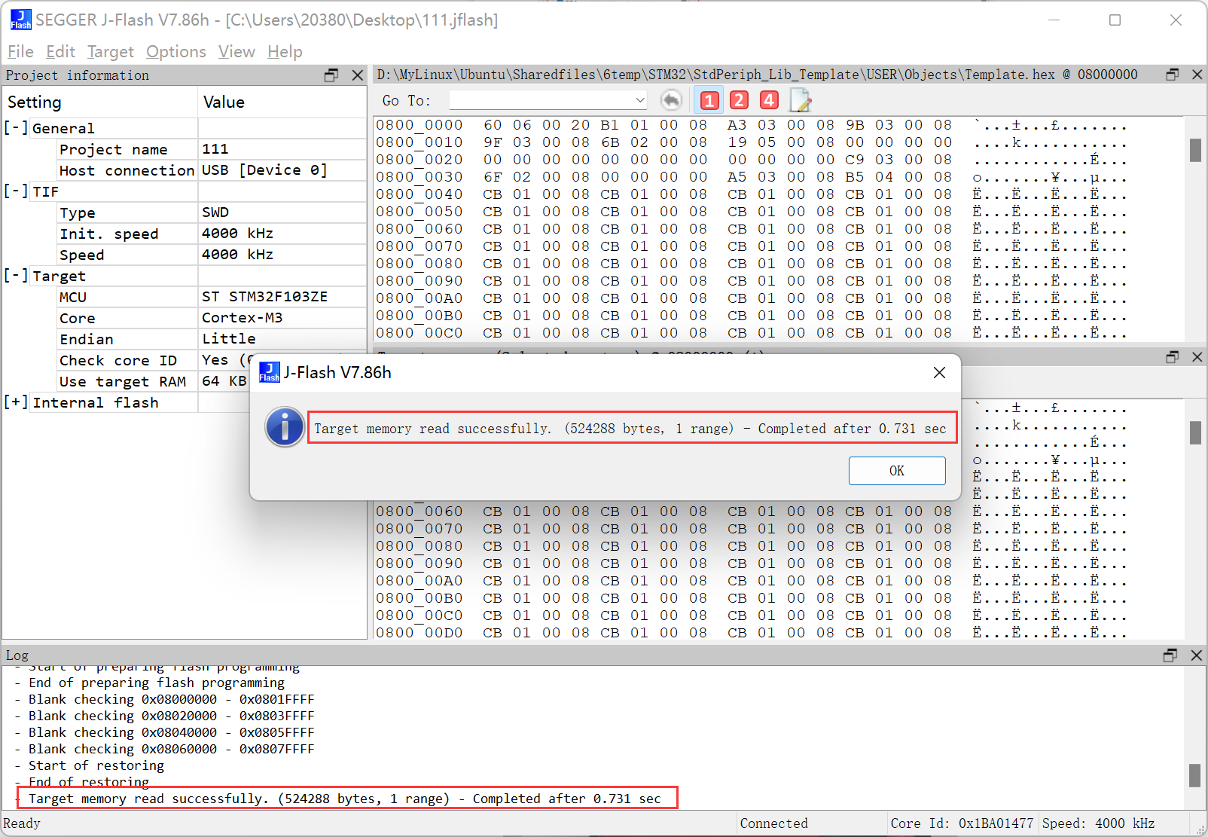
Task: Open the Go To address dropdown
Action: tap(639, 100)
